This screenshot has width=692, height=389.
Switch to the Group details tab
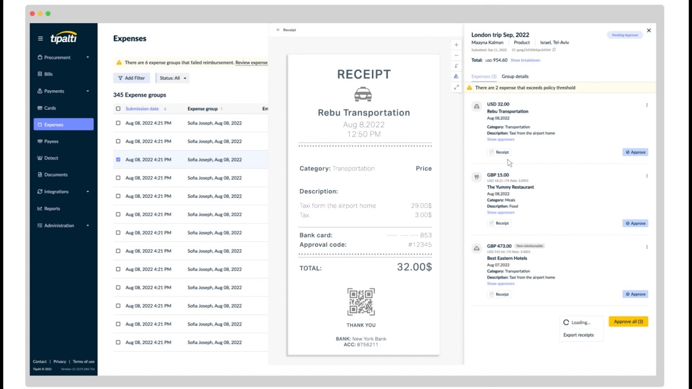click(x=515, y=76)
